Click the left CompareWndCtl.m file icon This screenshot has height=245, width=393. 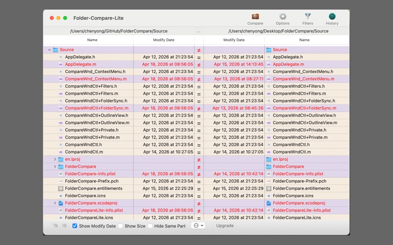60,152
